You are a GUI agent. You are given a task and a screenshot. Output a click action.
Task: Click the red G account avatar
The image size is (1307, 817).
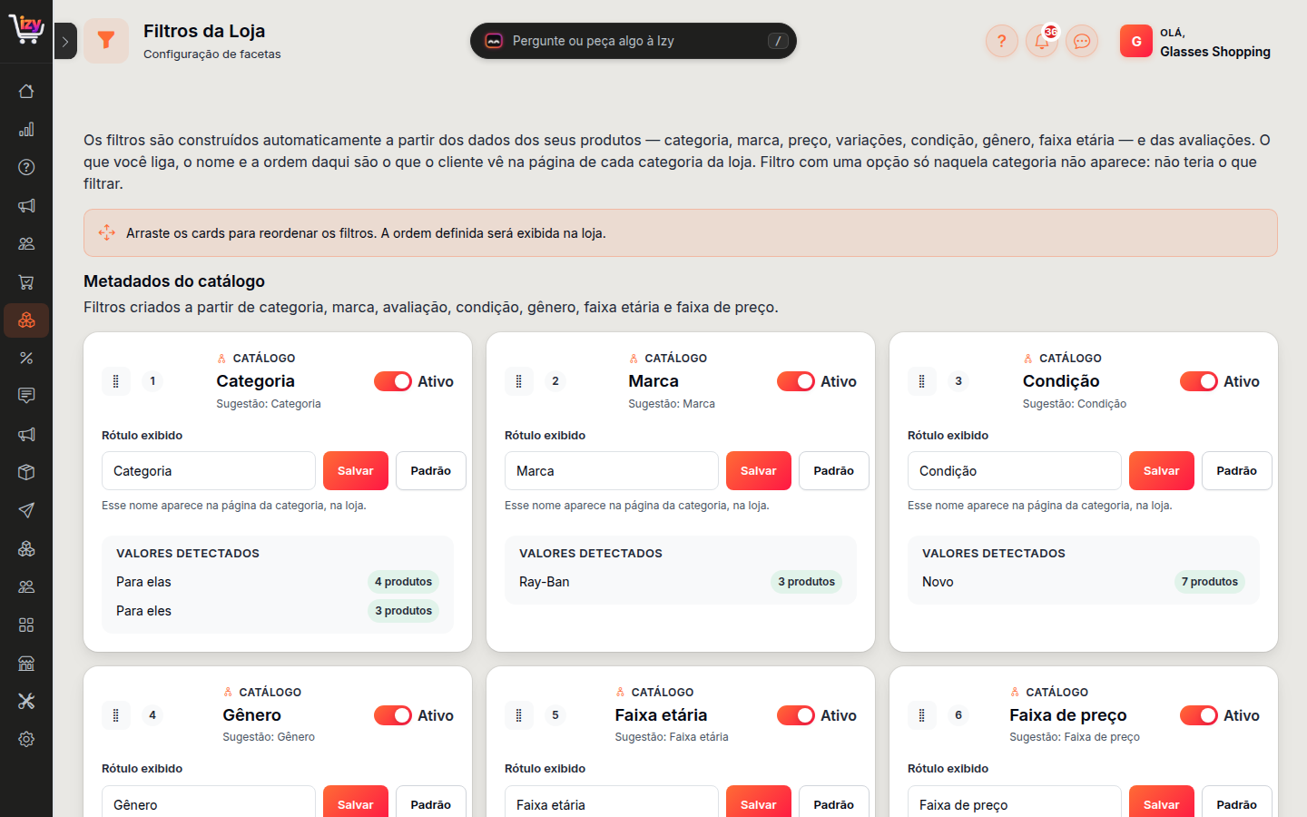point(1136,41)
